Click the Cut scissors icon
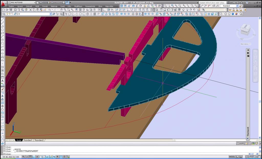The image size is (262, 159). pyautogui.click(x=31, y=10)
